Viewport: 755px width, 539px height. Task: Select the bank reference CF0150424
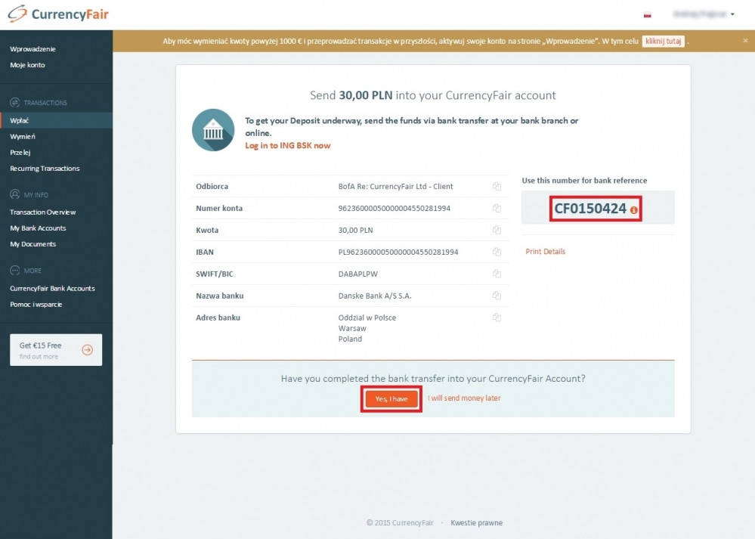[590, 209]
